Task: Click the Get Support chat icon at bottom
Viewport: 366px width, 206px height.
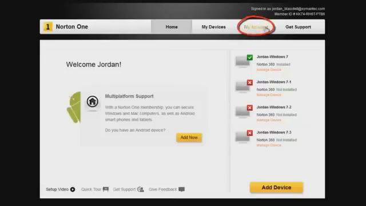Action: coord(141,189)
